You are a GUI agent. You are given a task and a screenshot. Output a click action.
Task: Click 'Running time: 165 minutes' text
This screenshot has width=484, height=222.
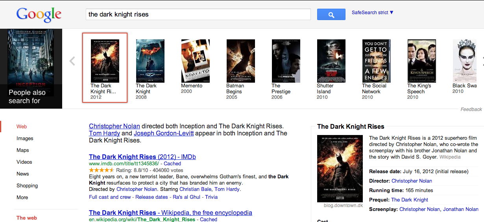[x=401, y=191]
